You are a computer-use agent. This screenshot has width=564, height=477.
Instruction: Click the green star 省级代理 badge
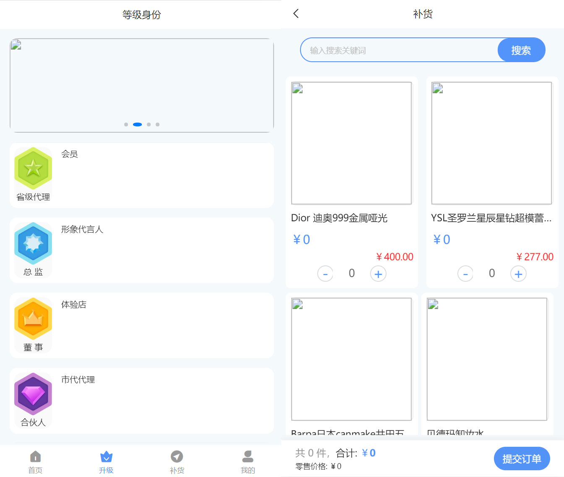[x=33, y=168]
